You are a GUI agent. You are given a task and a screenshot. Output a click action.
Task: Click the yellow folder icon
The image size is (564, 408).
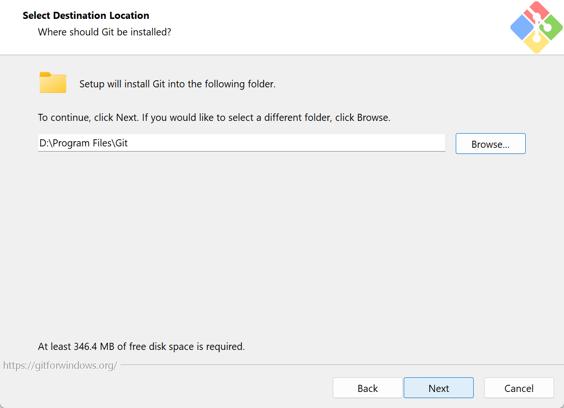point(53,83)
